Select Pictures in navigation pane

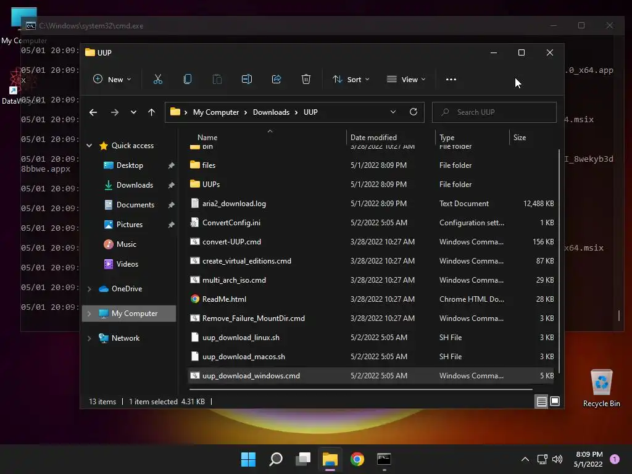tap(129, 225)
